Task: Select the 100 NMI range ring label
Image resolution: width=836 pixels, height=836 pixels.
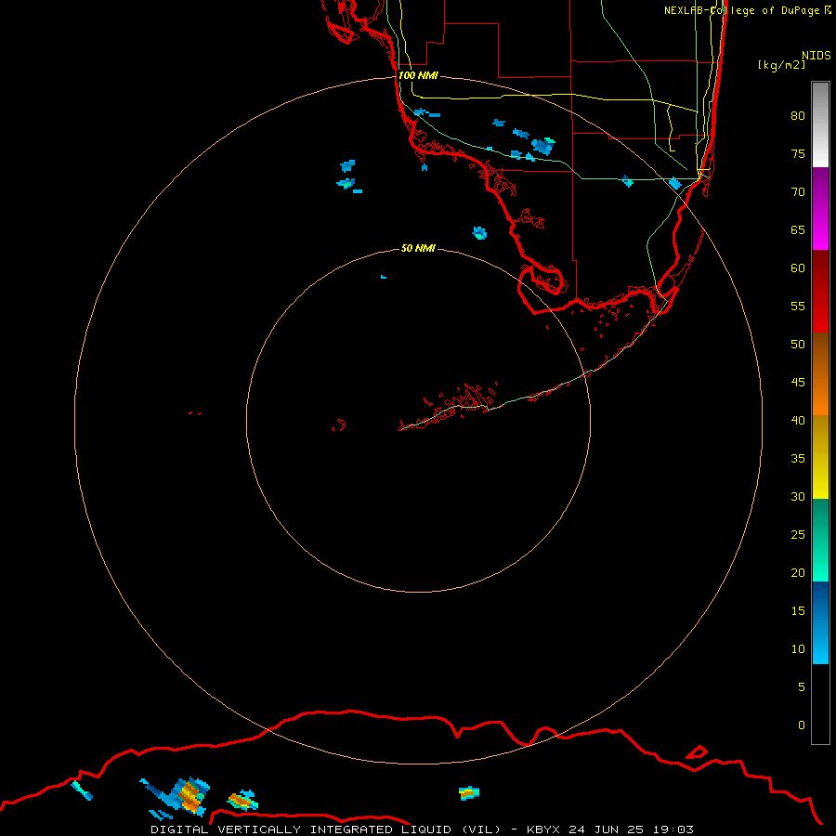Action: tap(418, 76)
